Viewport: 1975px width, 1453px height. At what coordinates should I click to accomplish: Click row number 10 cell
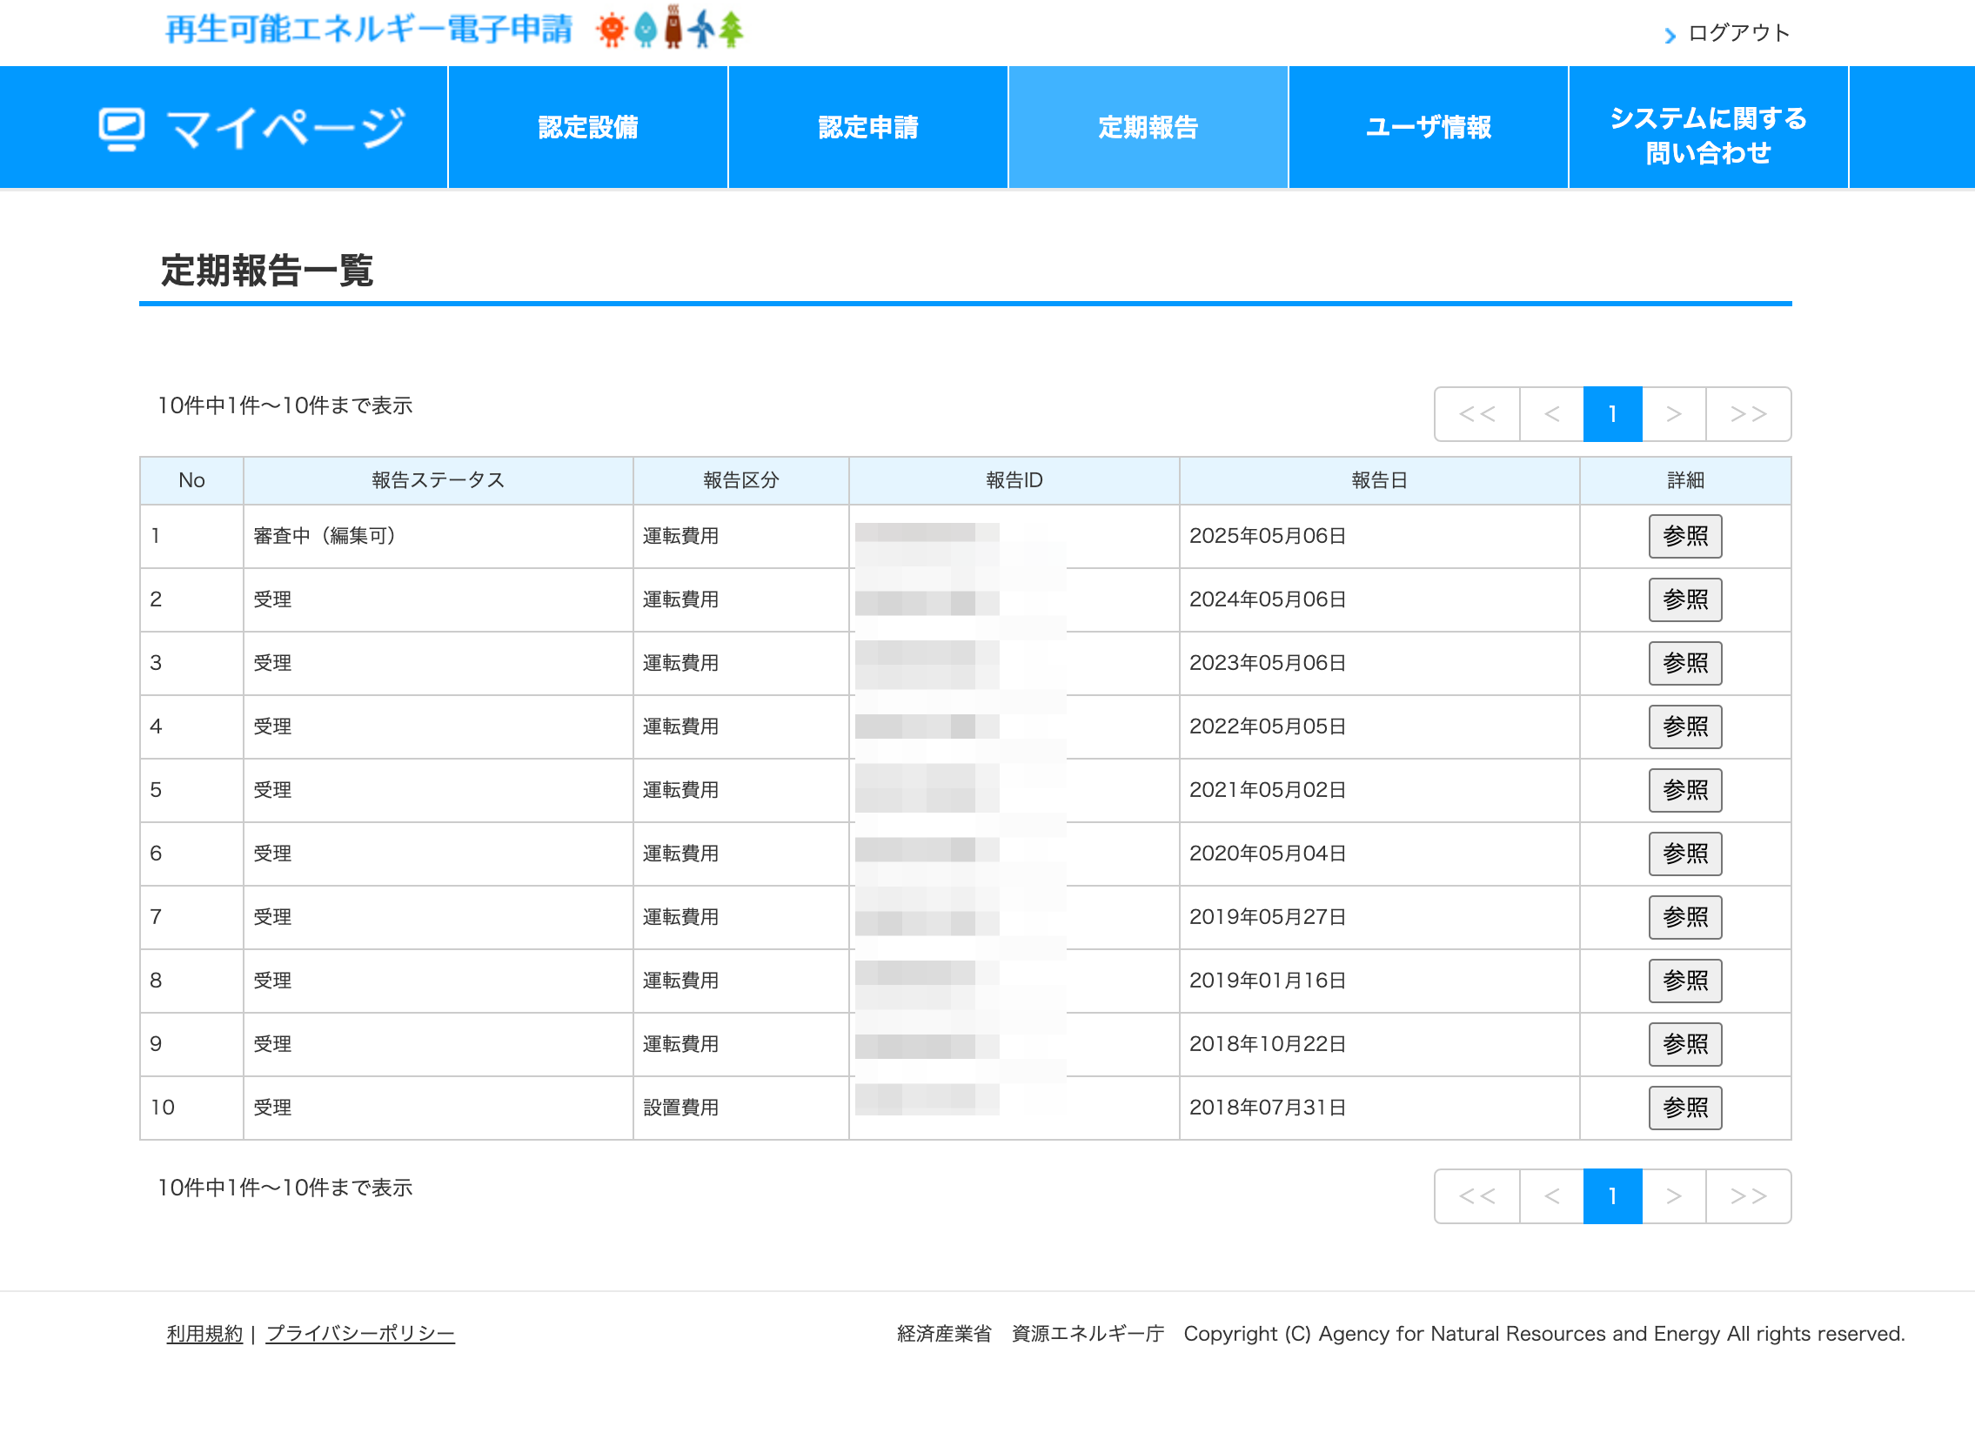(x=191, y=1108)
